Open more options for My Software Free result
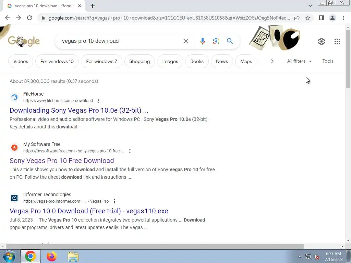Viewport: 351px width, 263px height. [130, 151]
